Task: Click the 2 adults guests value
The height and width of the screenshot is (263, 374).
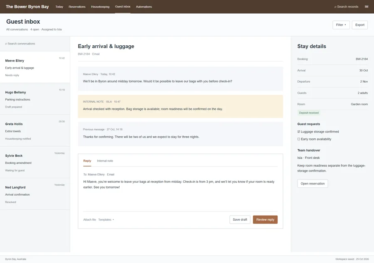Action: tap(362, 93)
